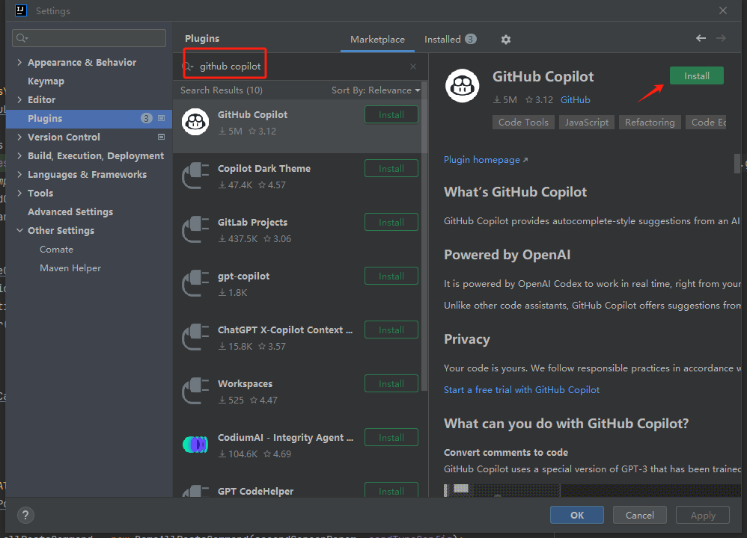Click the green Install button for GitHub Copilot

pyautogui.click(x=696, y=76)
